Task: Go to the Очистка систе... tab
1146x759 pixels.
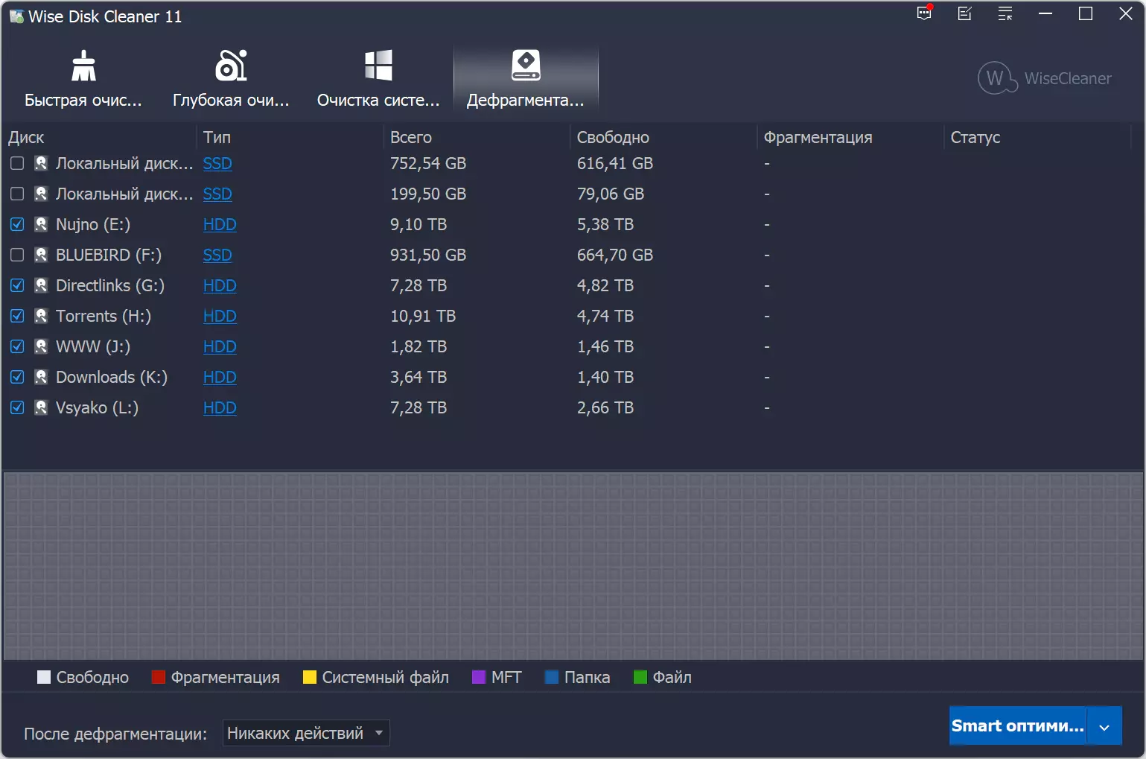Action: pos(378,79)
